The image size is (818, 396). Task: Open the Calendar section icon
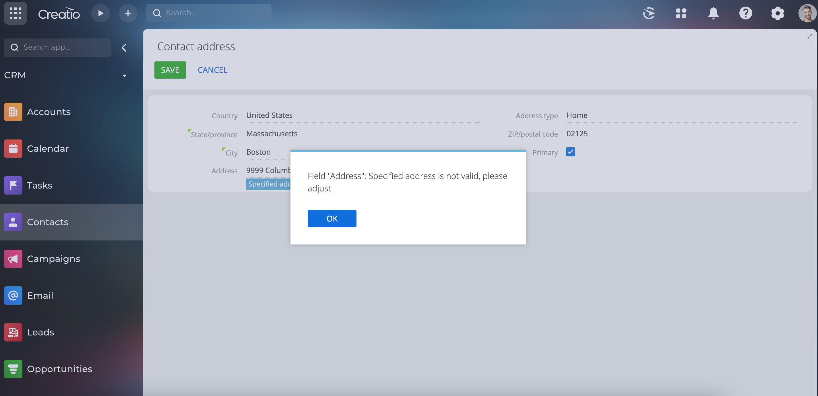click(x=13, y=148)
